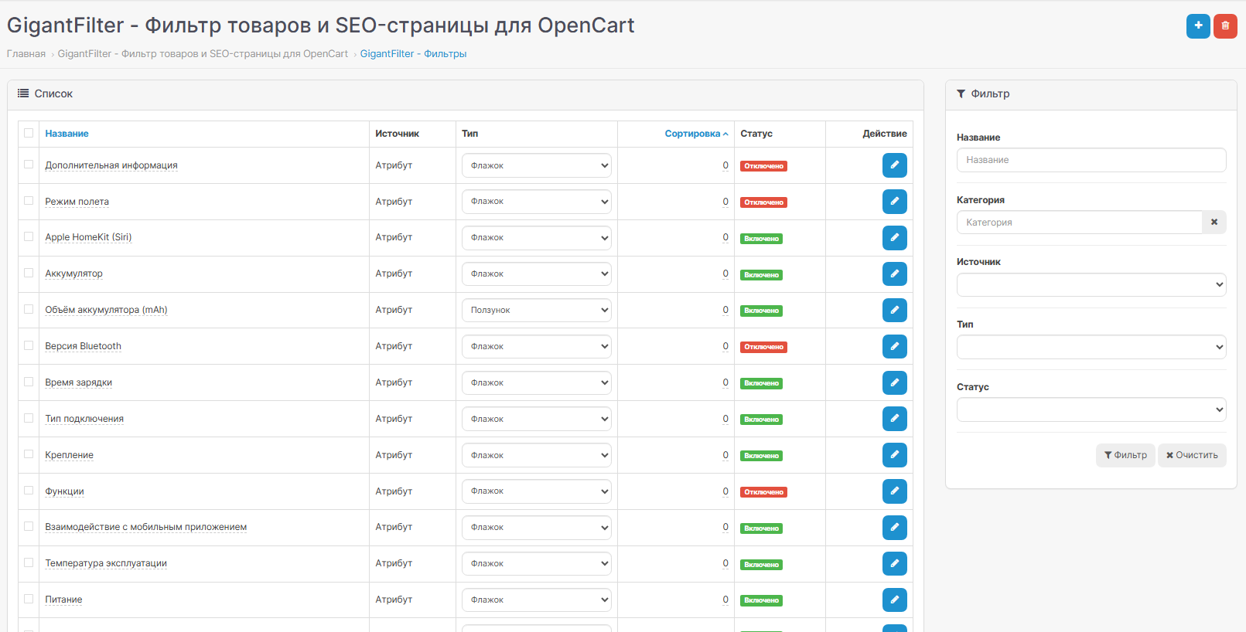Check the Время зарядки row checkbox

(29, 382)
